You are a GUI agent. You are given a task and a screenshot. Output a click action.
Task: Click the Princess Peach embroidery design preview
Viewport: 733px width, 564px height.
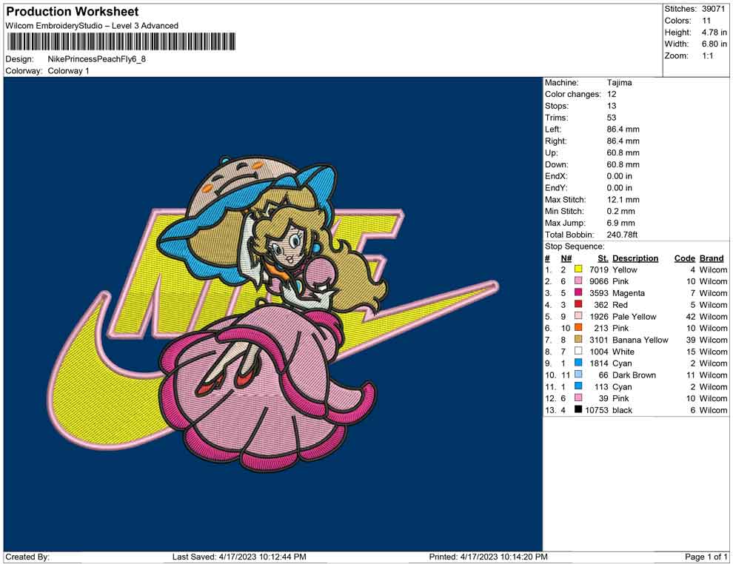click(274, 314)
